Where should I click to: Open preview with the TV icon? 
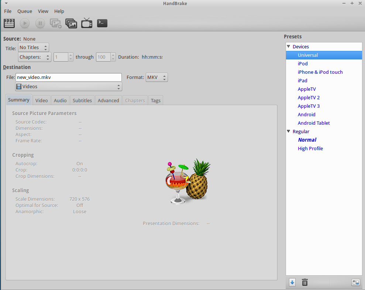87,23
